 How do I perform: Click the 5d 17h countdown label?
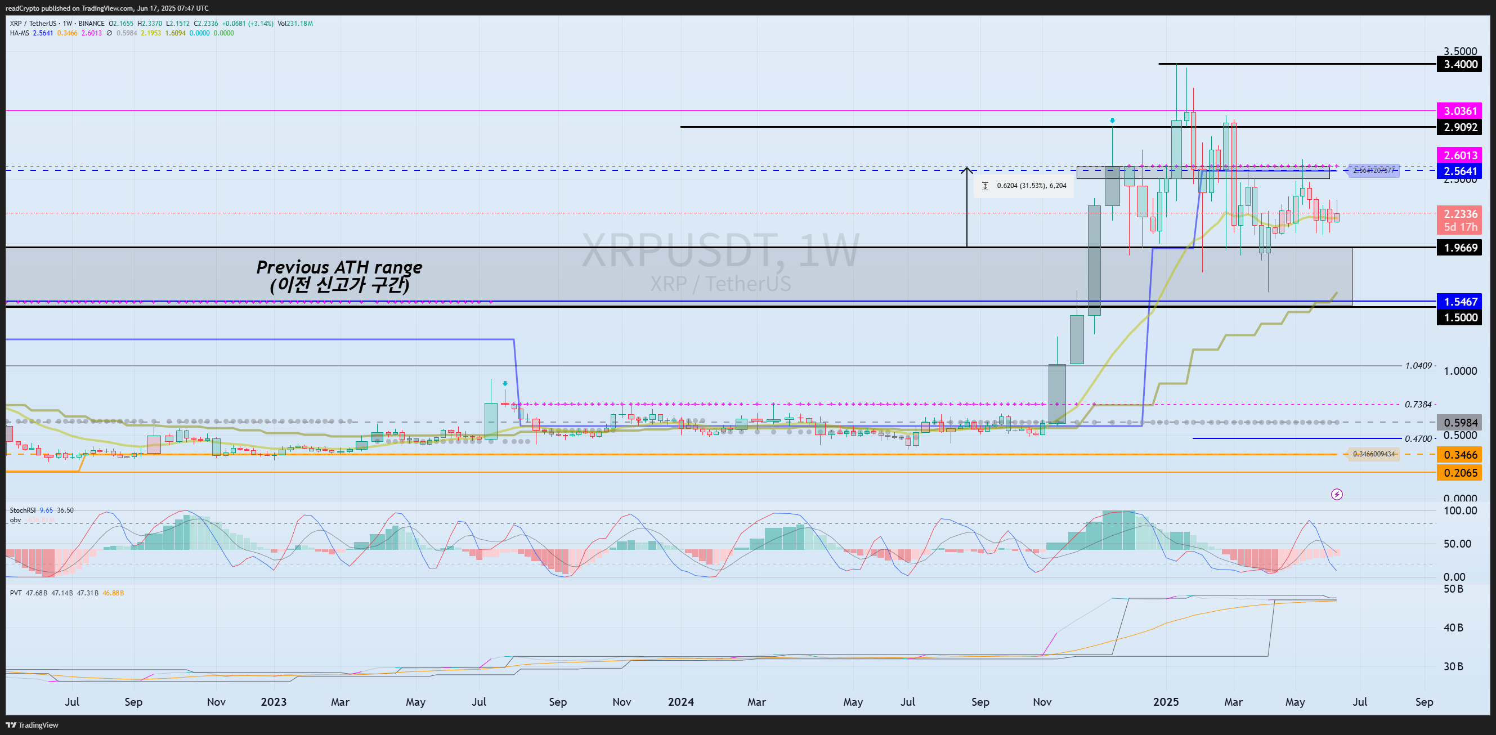point(1460,227)
